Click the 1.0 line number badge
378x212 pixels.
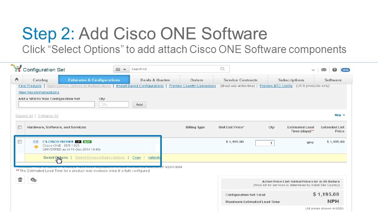coord(36,142)
